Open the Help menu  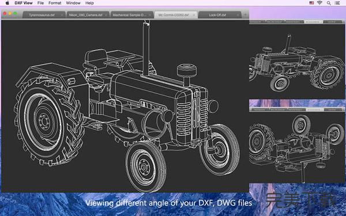pos(89,3)
